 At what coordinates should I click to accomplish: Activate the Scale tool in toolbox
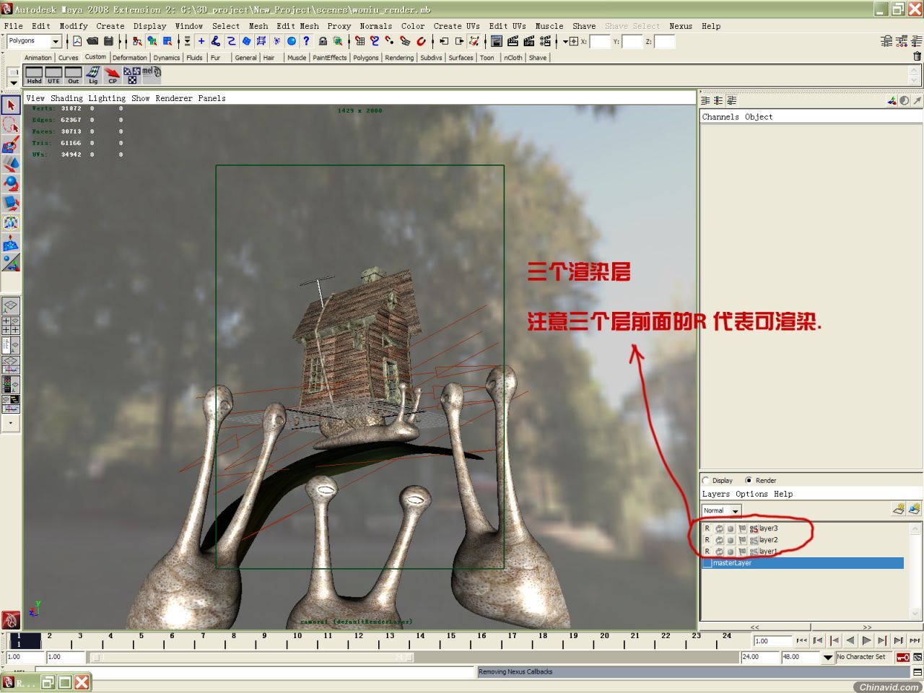10,203
